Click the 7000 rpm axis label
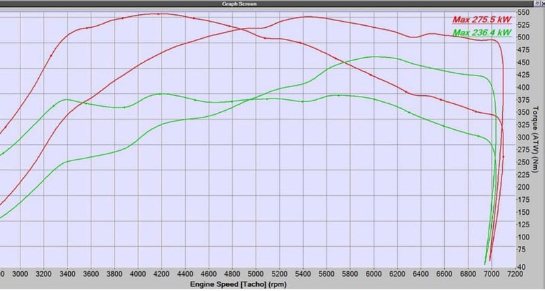This screenshot has height=291, width=545. [491, 273]
